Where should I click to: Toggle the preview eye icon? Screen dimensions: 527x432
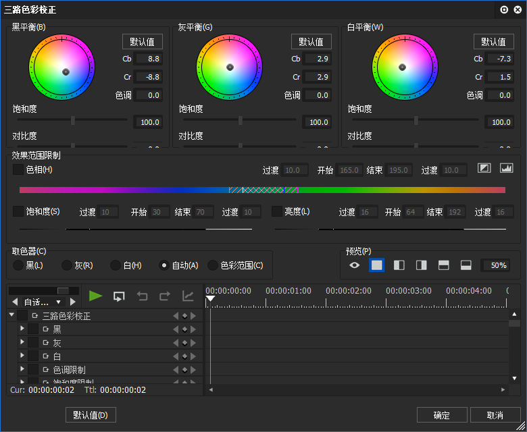(x=354, y=265)
